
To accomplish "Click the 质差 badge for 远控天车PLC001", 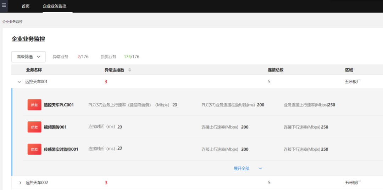I will tap(34, 105).
